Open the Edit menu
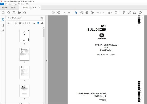The image size is (147, 104). pos(6,4)
